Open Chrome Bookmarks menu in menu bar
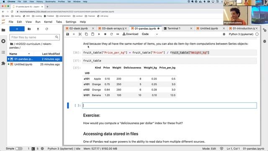268x151 pixels. [x=50, y=2]
